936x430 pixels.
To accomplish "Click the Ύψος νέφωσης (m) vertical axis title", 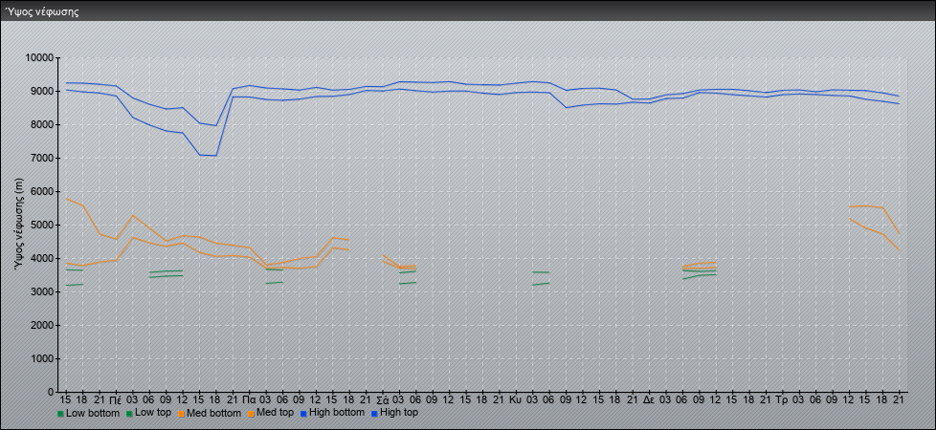I will pos(20,225).
